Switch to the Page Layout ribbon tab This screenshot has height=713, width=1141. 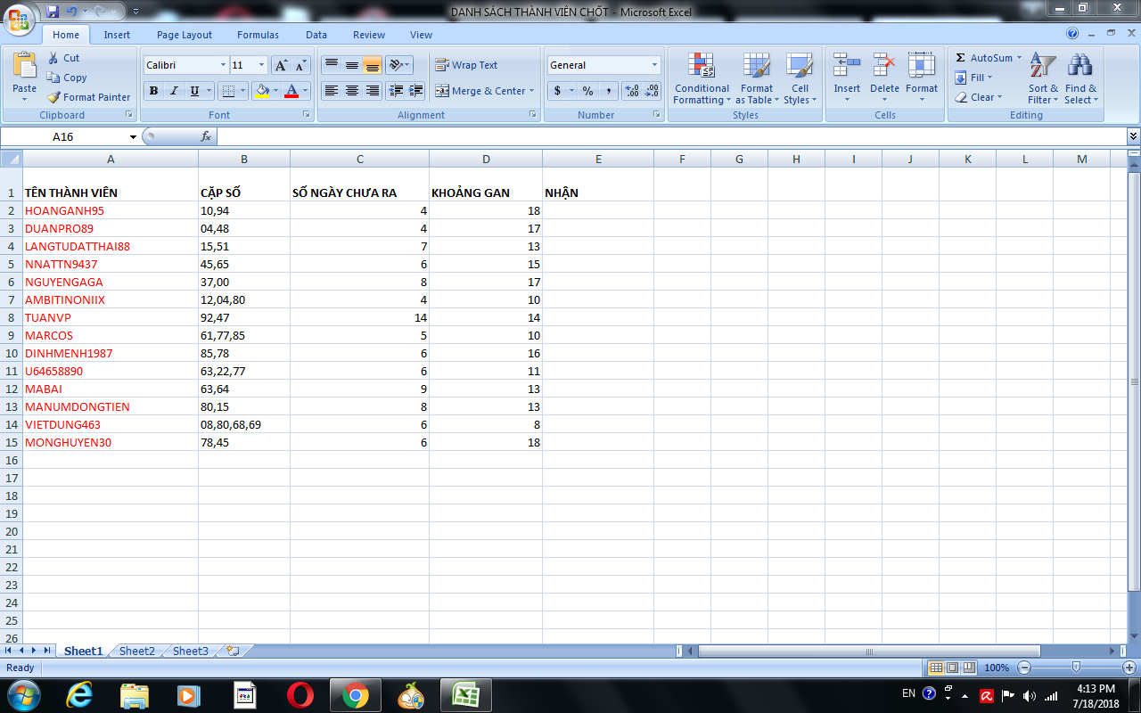[185, 35]
